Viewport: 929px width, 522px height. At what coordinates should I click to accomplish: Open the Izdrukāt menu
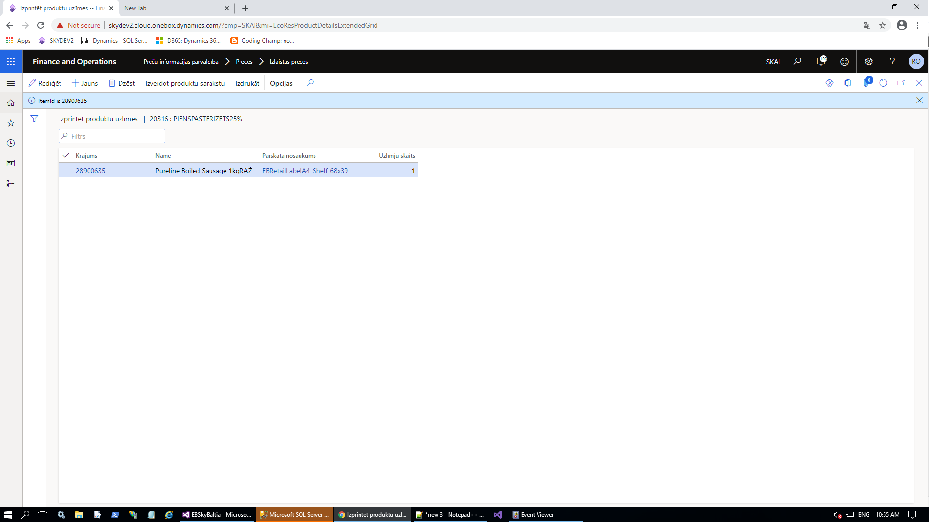(247, 83)
